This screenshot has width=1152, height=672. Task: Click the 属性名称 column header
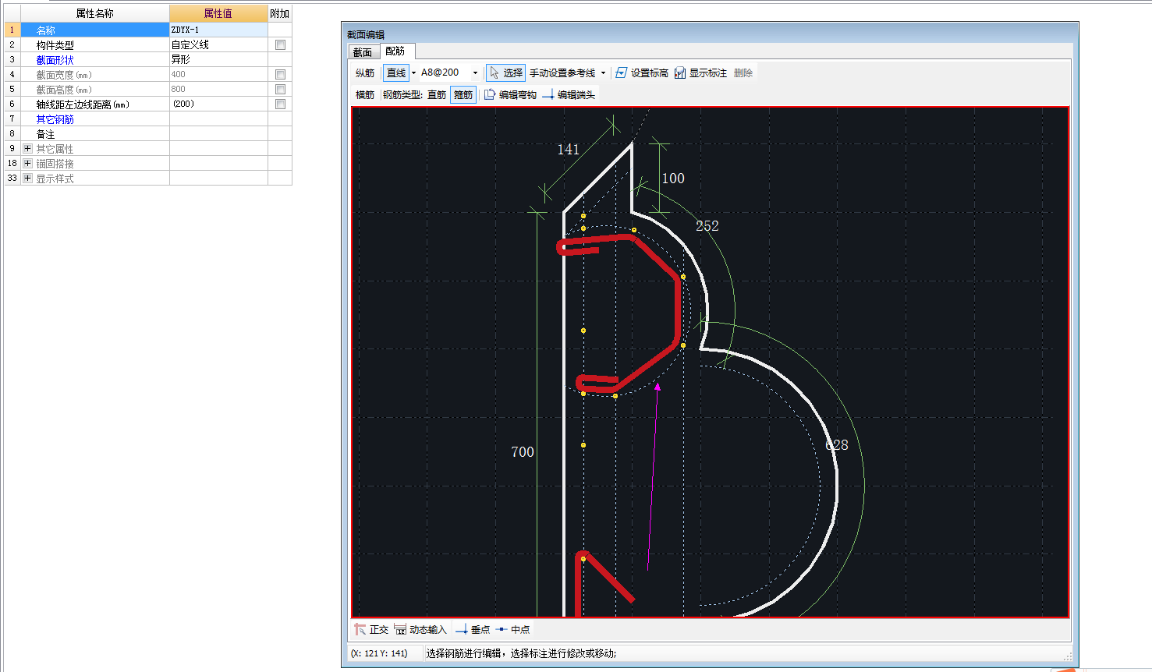(95, 13)
